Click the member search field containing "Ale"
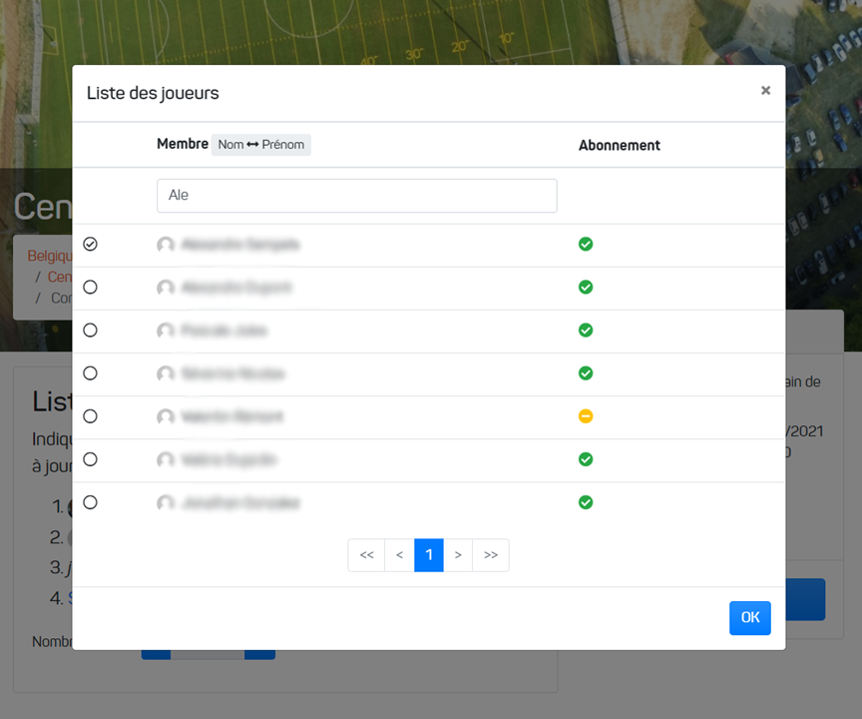Image resolution: width=862 pixels, height=719 pixels. coord(356,196)
